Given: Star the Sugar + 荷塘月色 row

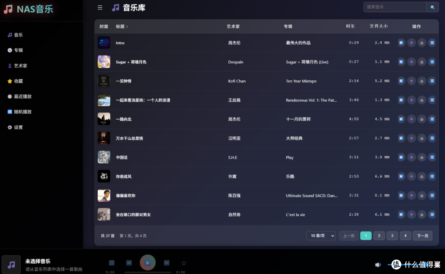Looking at the screenshot, I should [x=422, y=62].
